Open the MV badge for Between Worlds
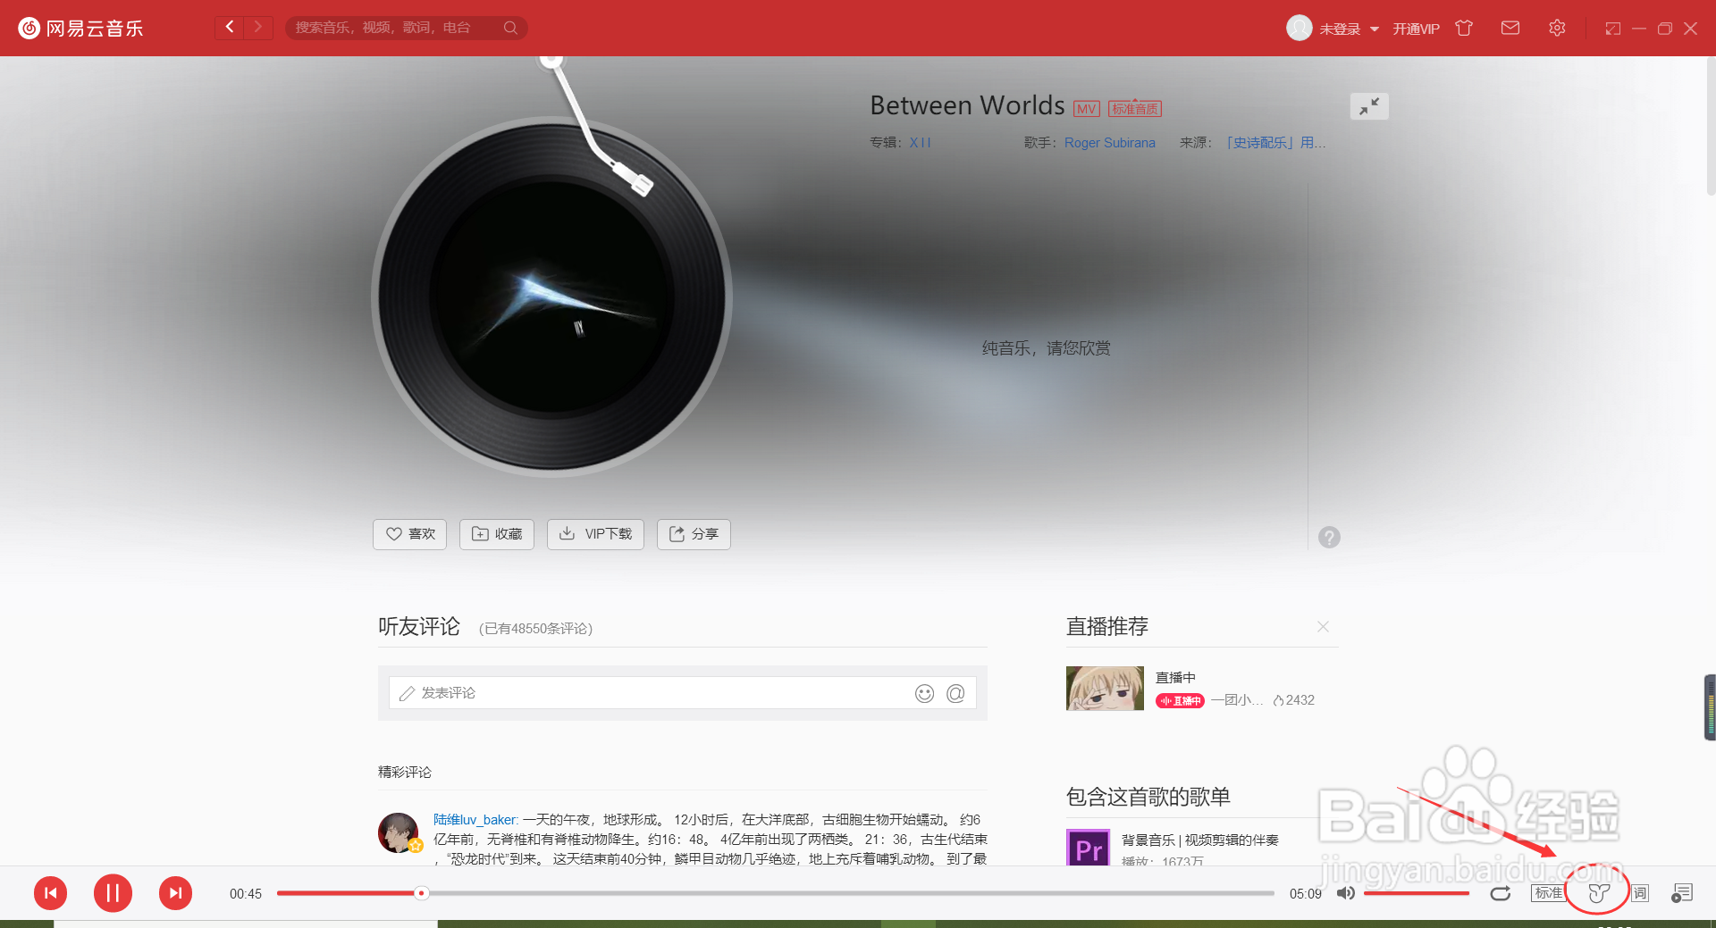1716x928 pixels. (1086, 109)
